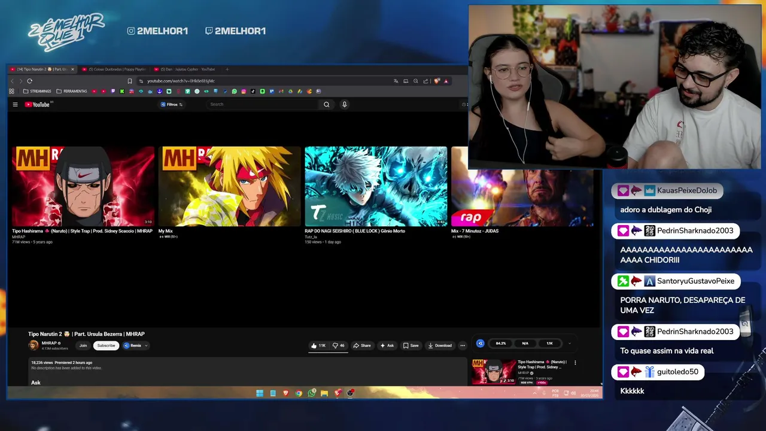Open Mix 7 Minutoz JUDAS thumbnail
This screenshot has width=766, height=431.
pos(522,197)
